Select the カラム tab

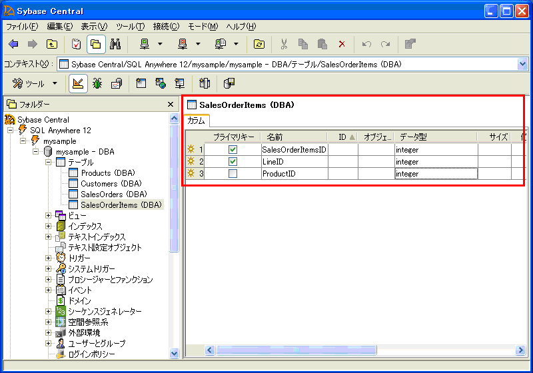coord(197,121)
